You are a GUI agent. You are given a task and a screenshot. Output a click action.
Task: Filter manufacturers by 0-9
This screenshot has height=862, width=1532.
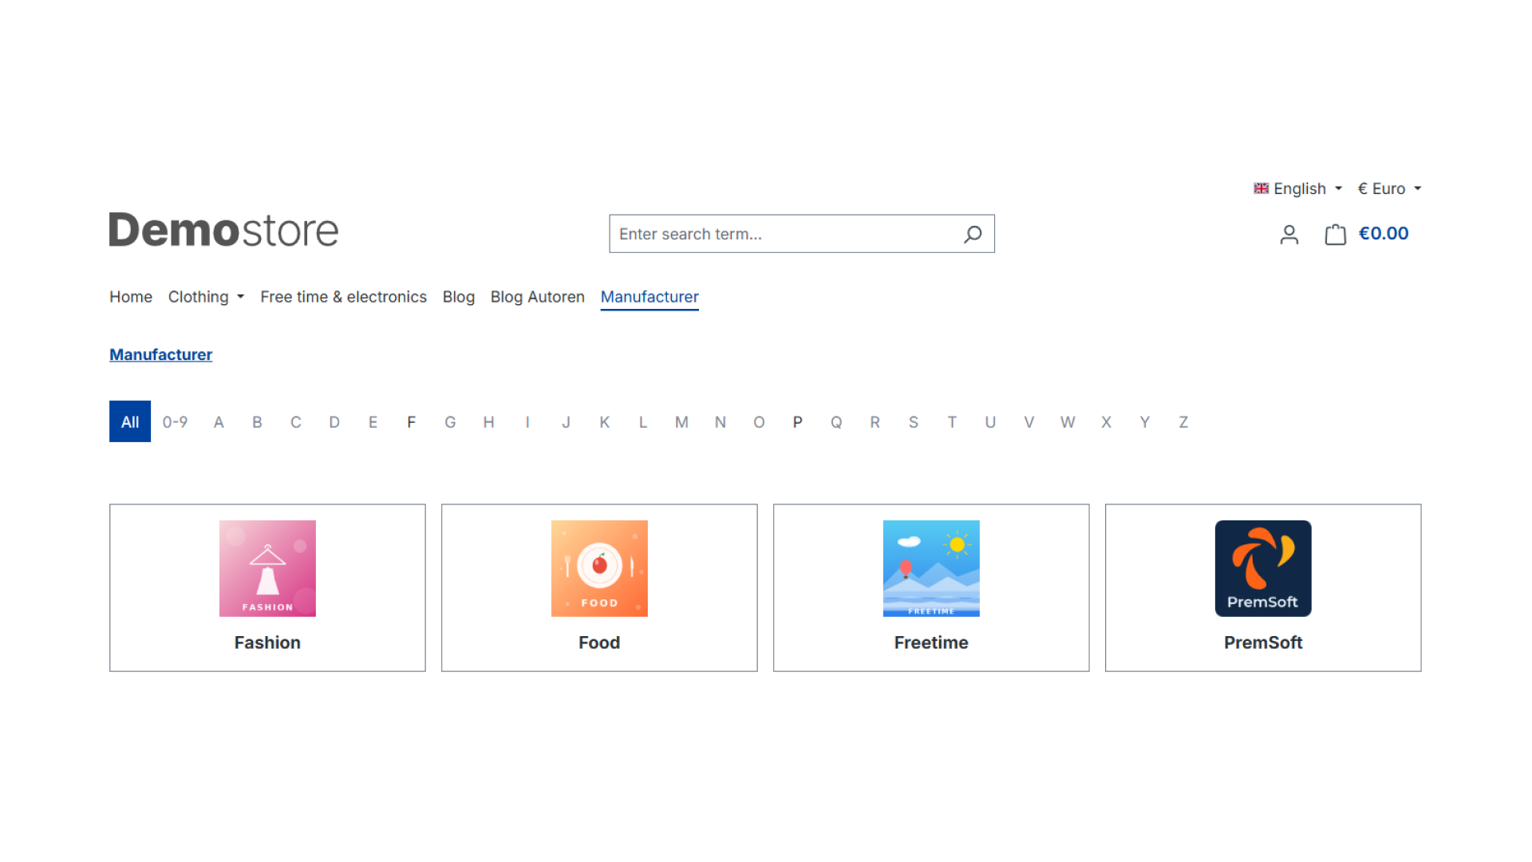175,421
